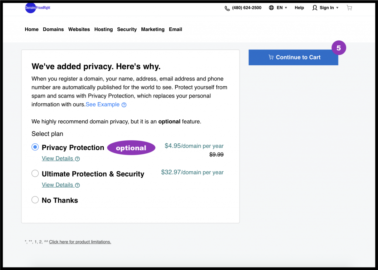Click the globe language icon
378x270 pixels.
[x=271, y=8]
